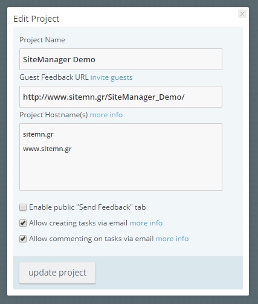Click the Edit Project dialog title
258x304 pixels.
[36, 19]
